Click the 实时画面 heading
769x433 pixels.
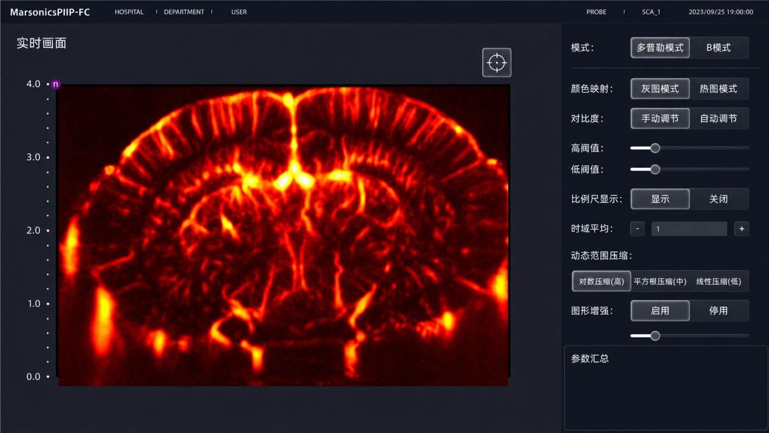(x=41, y=43)
